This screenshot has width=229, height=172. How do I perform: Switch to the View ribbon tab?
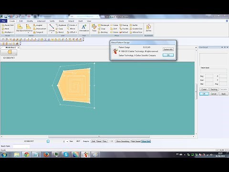click(x=89, y=21)
